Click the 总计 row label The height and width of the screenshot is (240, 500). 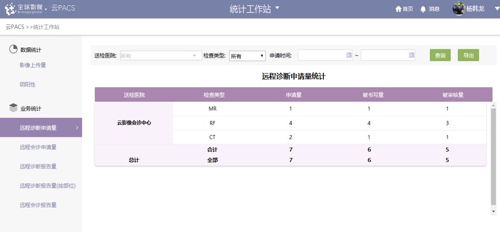point(134,160)
